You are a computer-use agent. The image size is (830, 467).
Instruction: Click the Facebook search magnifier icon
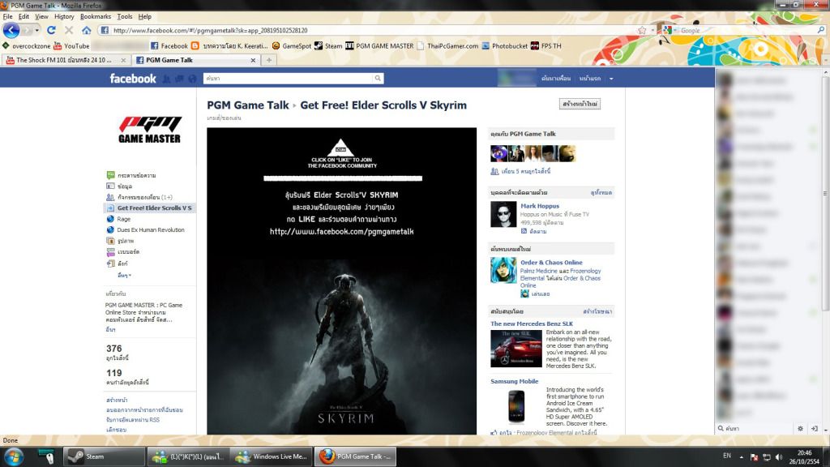click(378, 79)
